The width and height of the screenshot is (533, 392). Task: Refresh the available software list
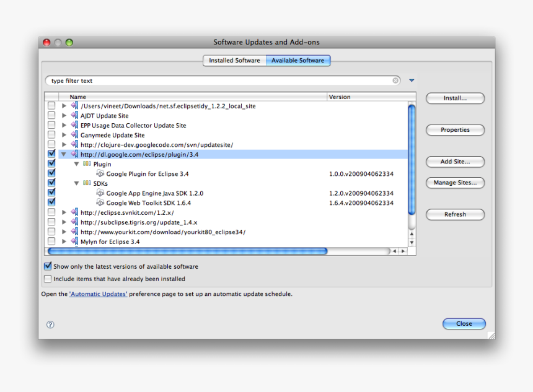[x=455, y=214]
